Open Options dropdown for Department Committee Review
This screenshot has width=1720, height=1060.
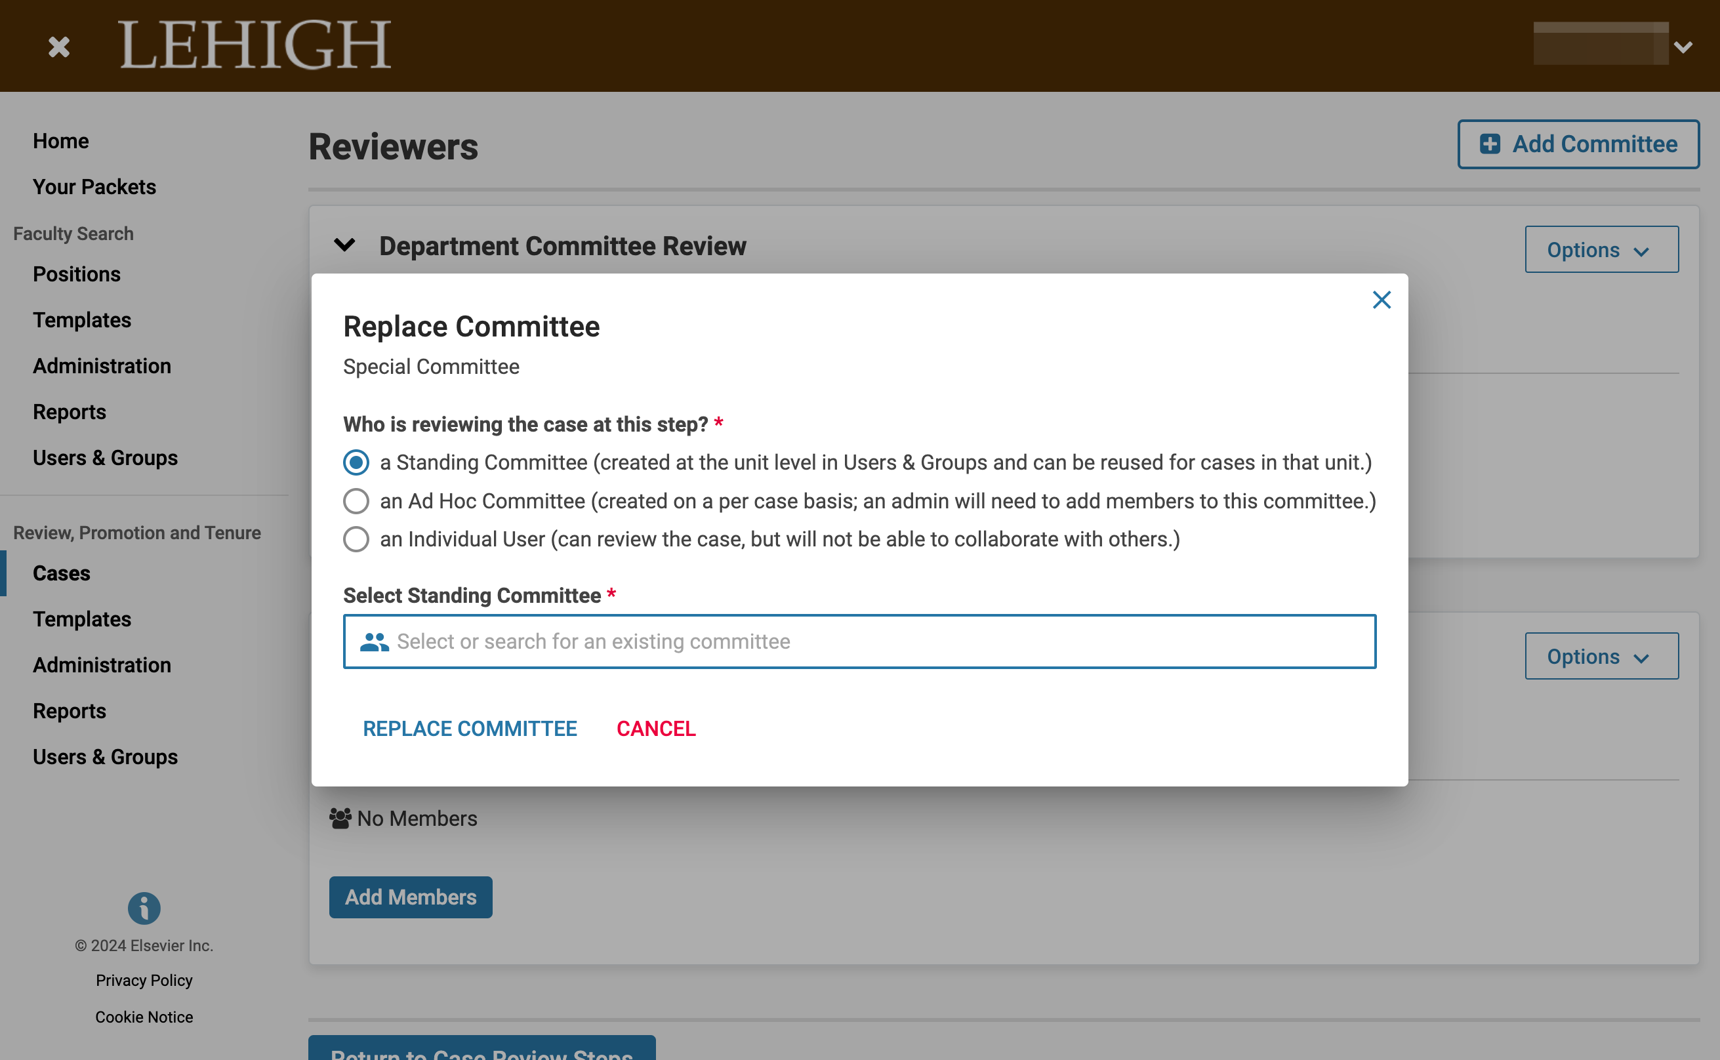coord(1601,249)
